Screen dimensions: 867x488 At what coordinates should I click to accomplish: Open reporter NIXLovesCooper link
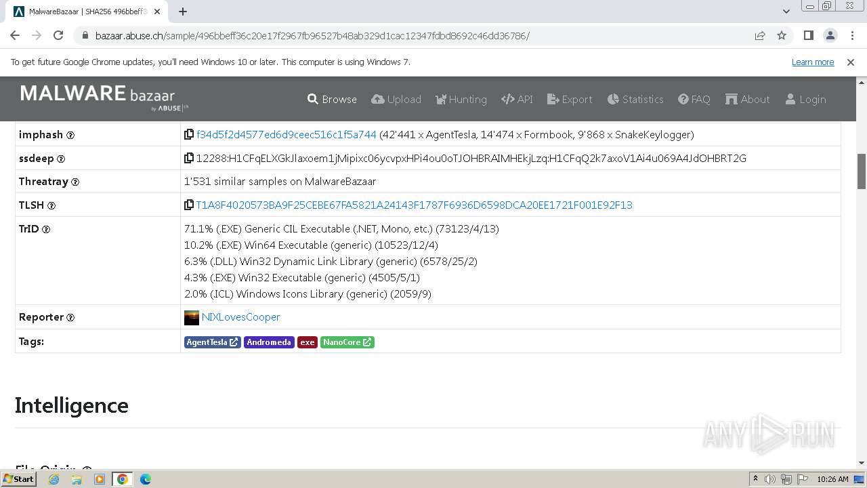[240, 317]
